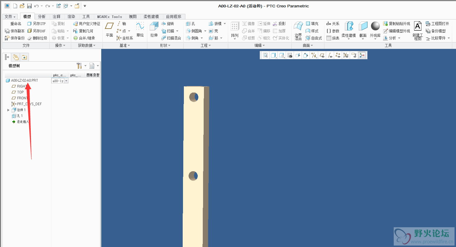Image resolution: width=456 pixels, height=247 pixels.
Task: Click the 孔 (Hole) tool
Action: click(190, 24)
